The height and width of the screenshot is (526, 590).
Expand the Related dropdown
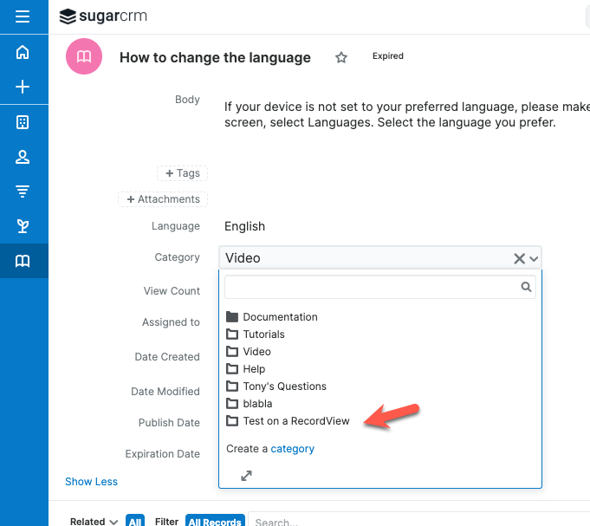pyautogui.click(x=94, y=522)
